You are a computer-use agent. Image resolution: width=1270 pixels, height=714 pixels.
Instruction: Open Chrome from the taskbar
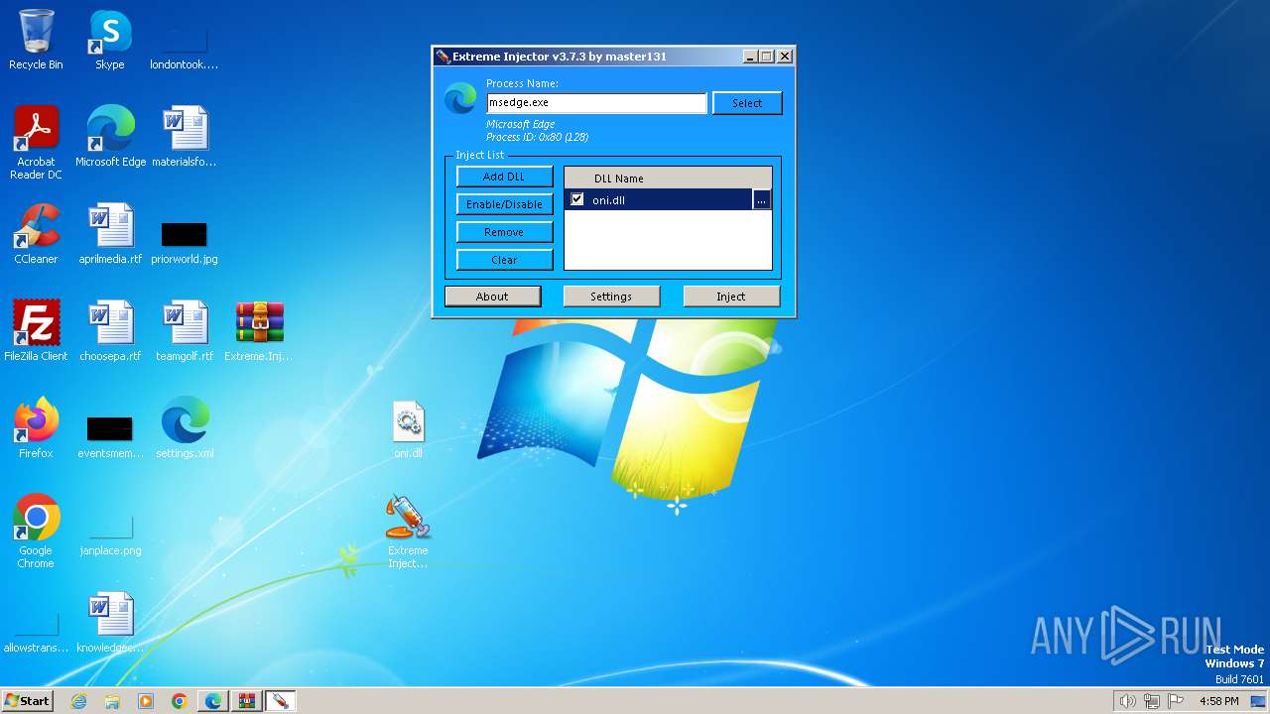coord(180,701)
